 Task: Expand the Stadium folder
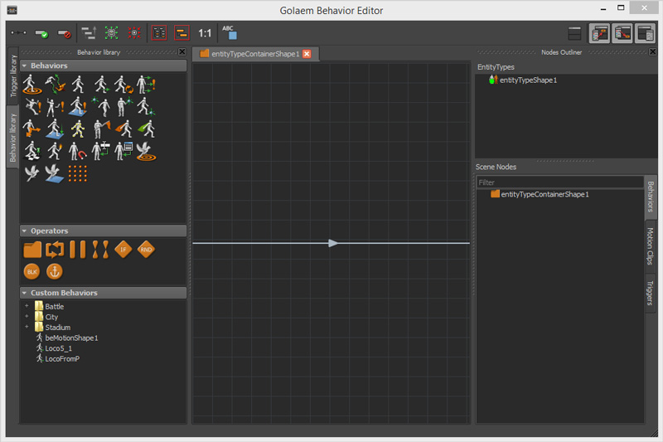27,327
